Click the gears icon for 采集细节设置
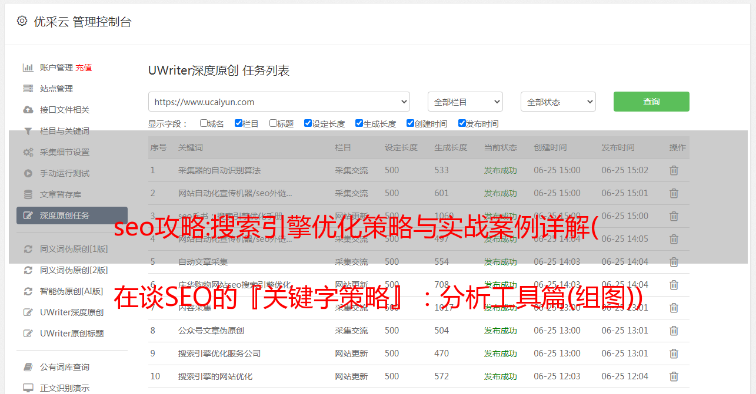The width and height of the screenshot is (756, 394). pos(28,152)
